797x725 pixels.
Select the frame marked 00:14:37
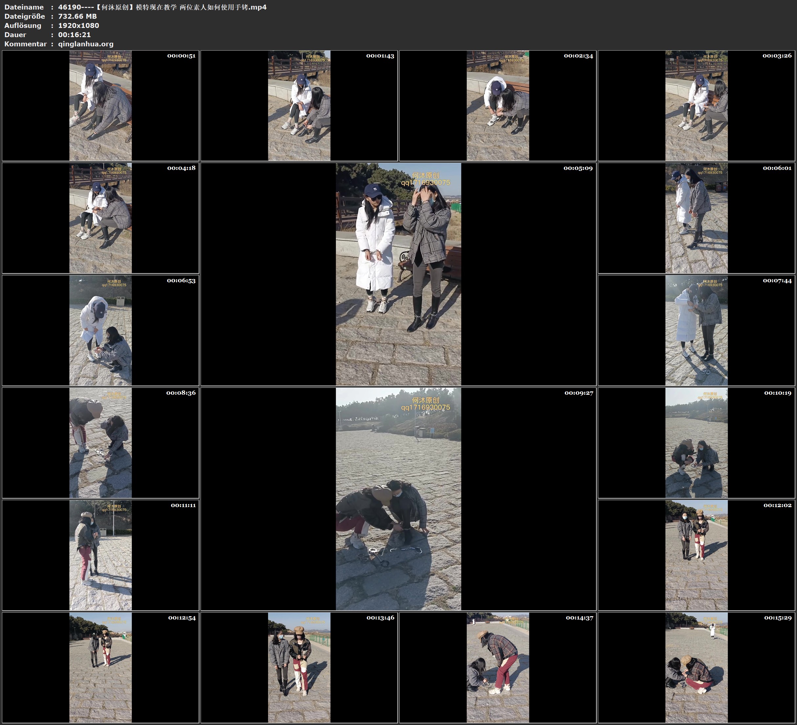(498, 667)
